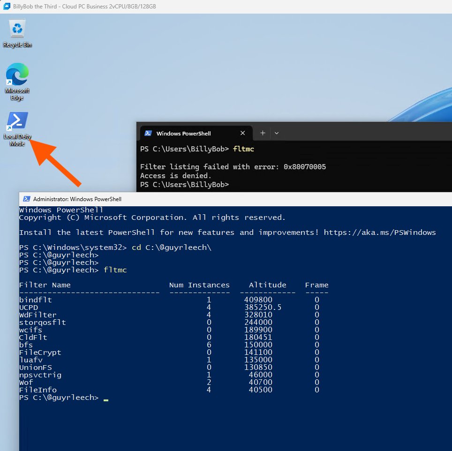Screen dimensions: 452x451
Task: Click the npsvctrig filter name
Action: point(40,375)
